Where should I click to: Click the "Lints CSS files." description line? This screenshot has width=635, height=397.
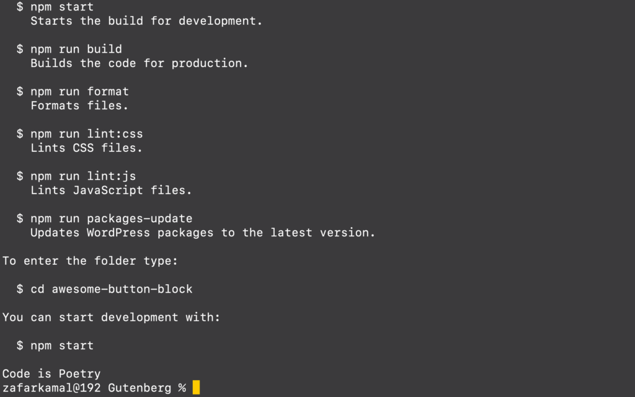click(87, 148)
